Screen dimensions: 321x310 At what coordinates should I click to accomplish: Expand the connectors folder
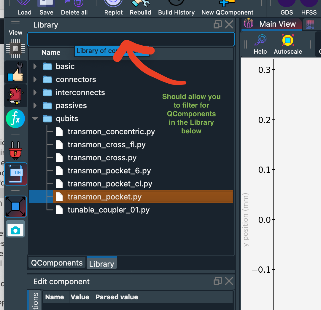pos(35,79)
